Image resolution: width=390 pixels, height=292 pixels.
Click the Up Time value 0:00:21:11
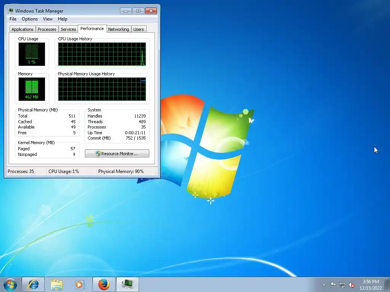(x=135, y=133)
